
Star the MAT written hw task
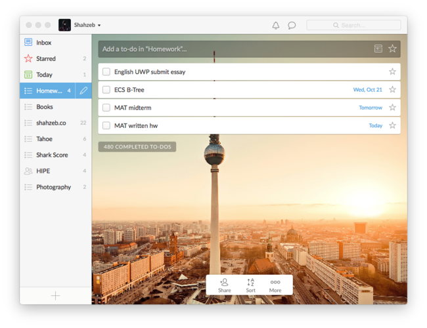[392, 125]
